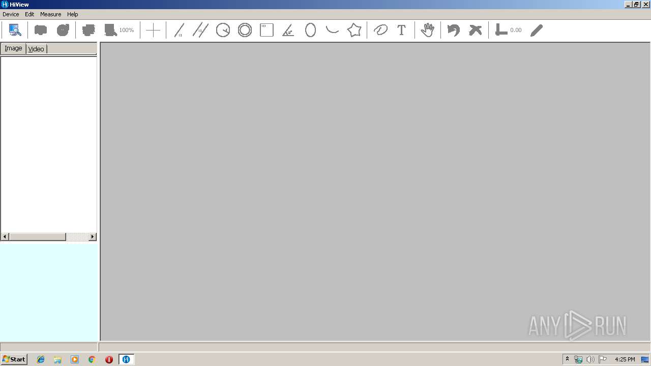Screen dimensions: 651x366
Task: Click the device preview magnifier icon
Action: click(x=15, y=30)
